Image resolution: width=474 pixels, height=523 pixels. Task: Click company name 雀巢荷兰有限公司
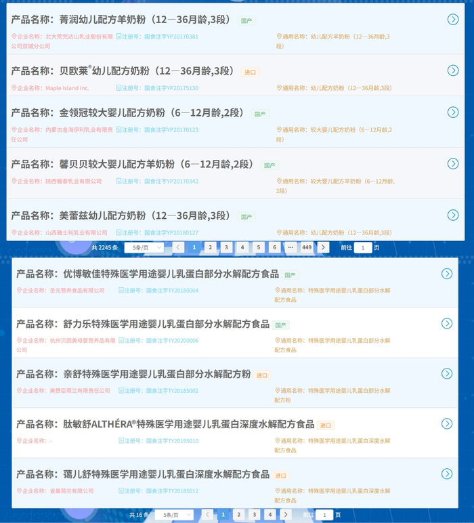tap(71, 491)
